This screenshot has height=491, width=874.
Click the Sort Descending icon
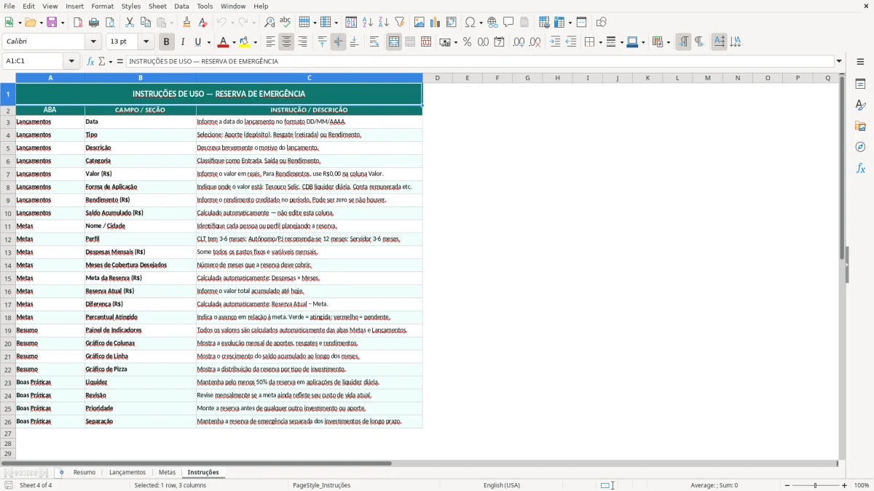point(384,23)
